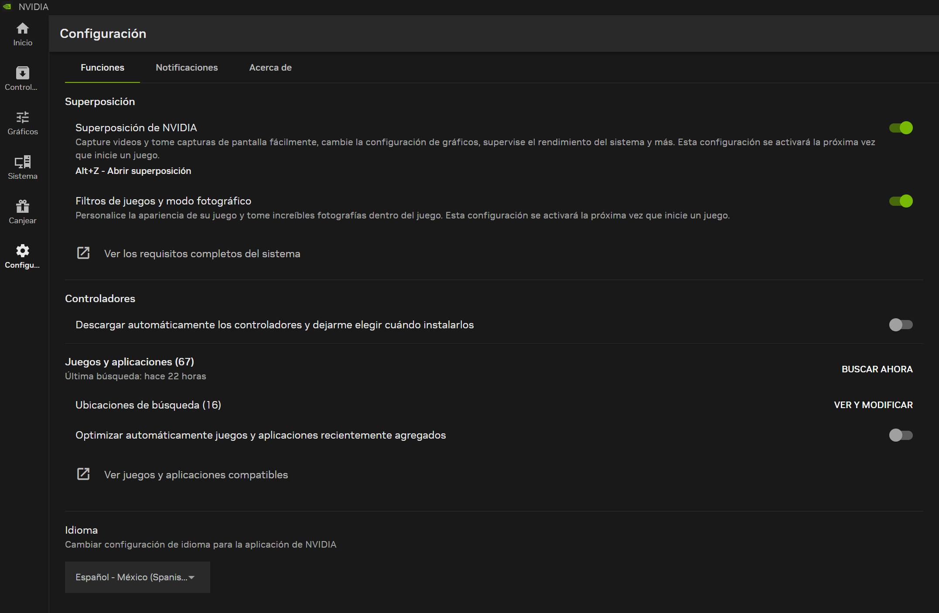The width and height of the screenshot is (939, 613).
Task: Disable the Superposición de NVIDIA toggle
Action: tap(901, 128)
